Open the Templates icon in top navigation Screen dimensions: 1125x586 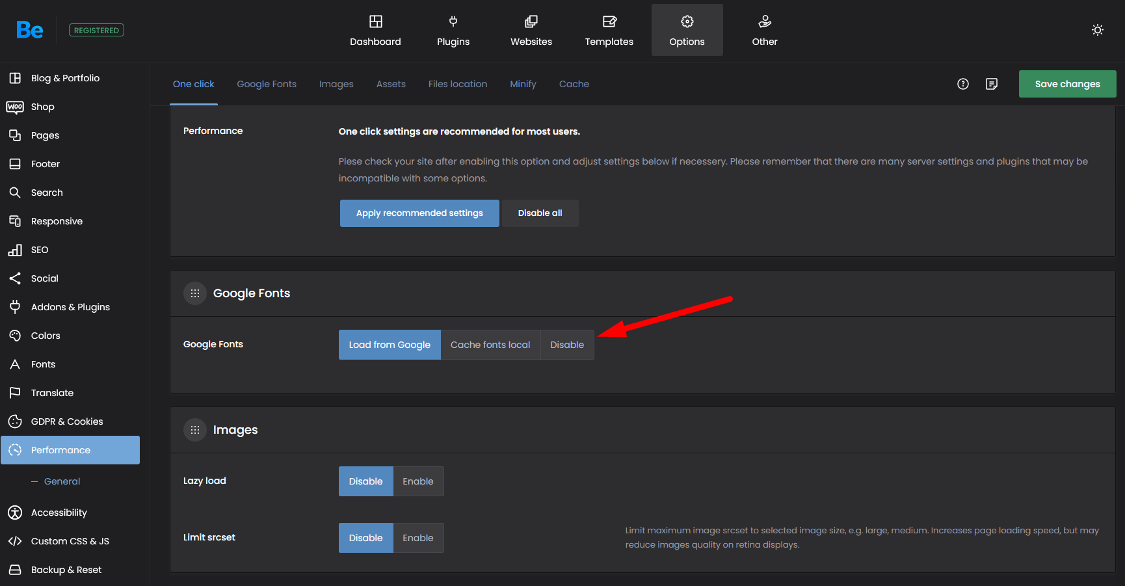pos(609,21)
